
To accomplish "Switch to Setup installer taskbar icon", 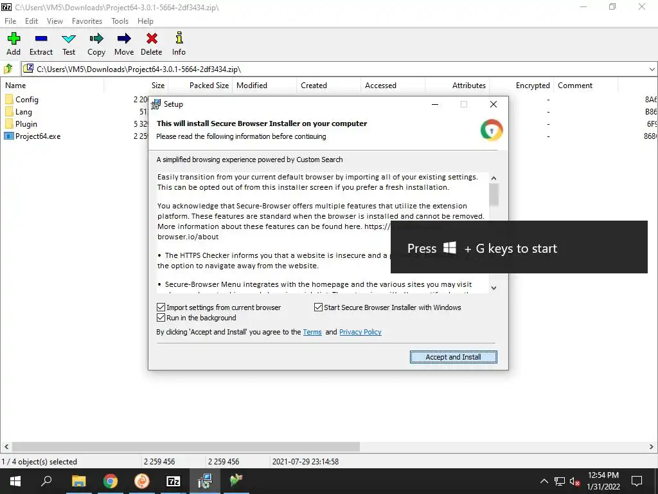I will click(x=205, y=481).
